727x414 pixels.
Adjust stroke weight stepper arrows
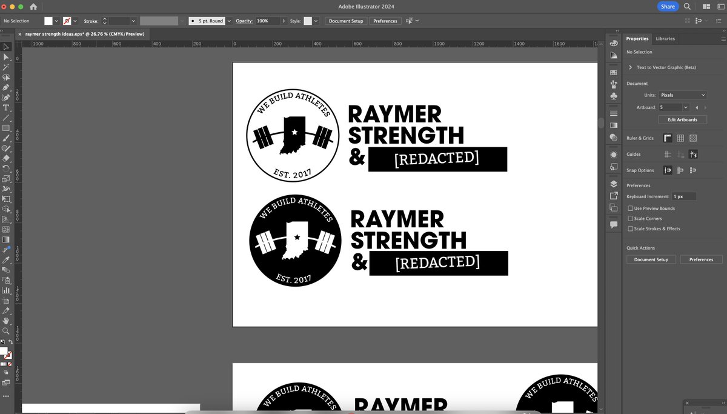click(x=104, y=21)
